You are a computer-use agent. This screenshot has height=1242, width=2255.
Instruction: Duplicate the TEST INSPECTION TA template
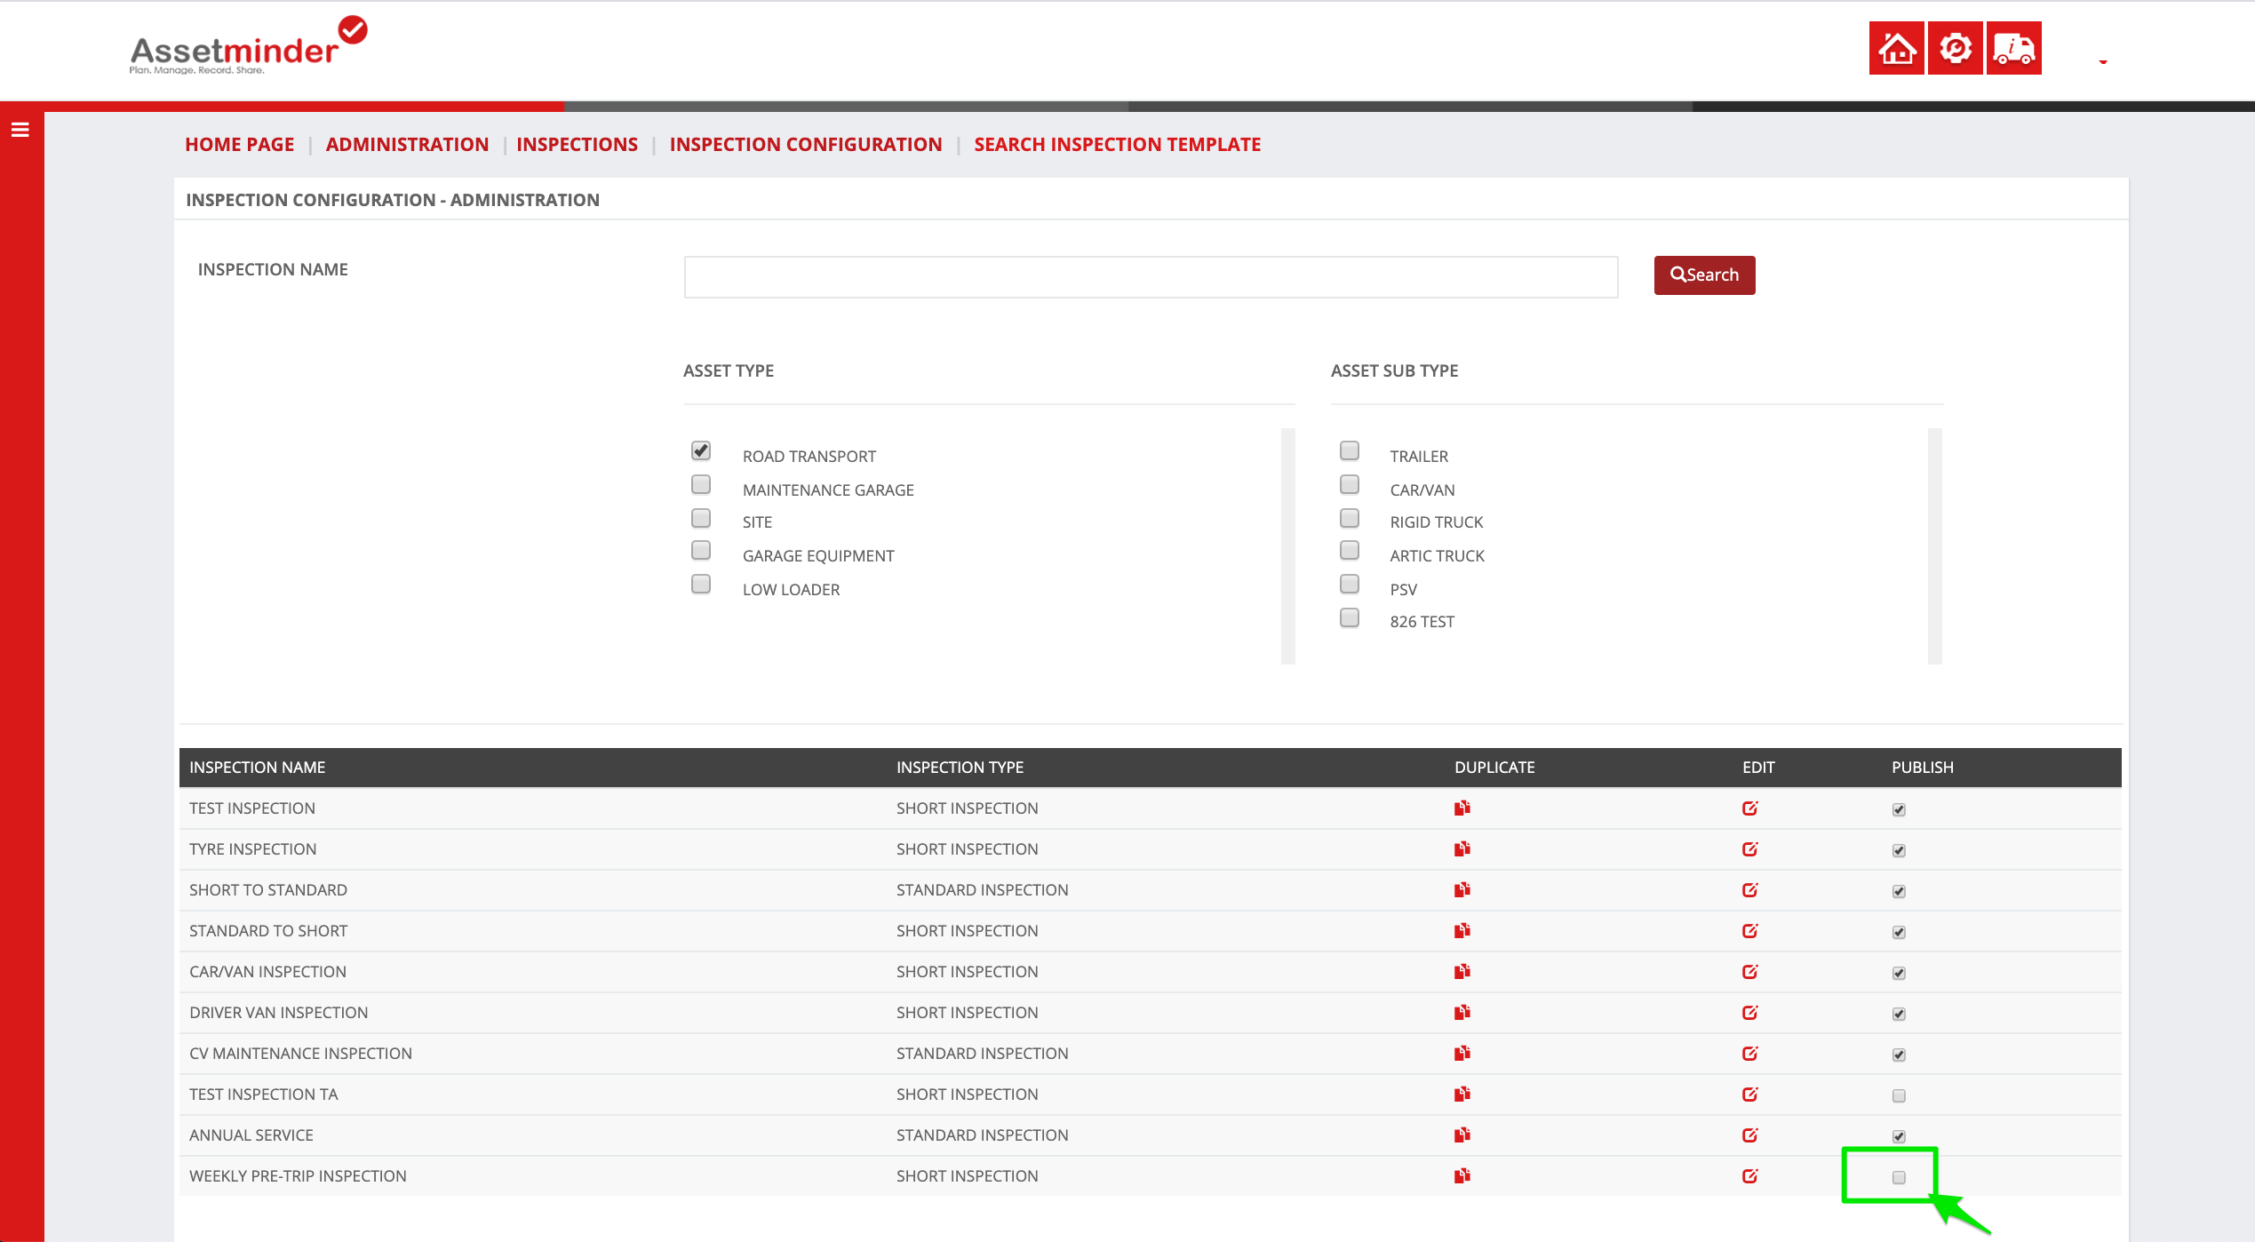[1462, 1094]
